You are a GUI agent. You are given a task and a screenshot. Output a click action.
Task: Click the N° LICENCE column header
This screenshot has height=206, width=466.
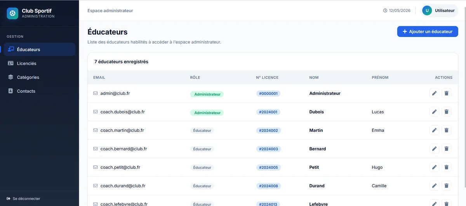(267, 78)
